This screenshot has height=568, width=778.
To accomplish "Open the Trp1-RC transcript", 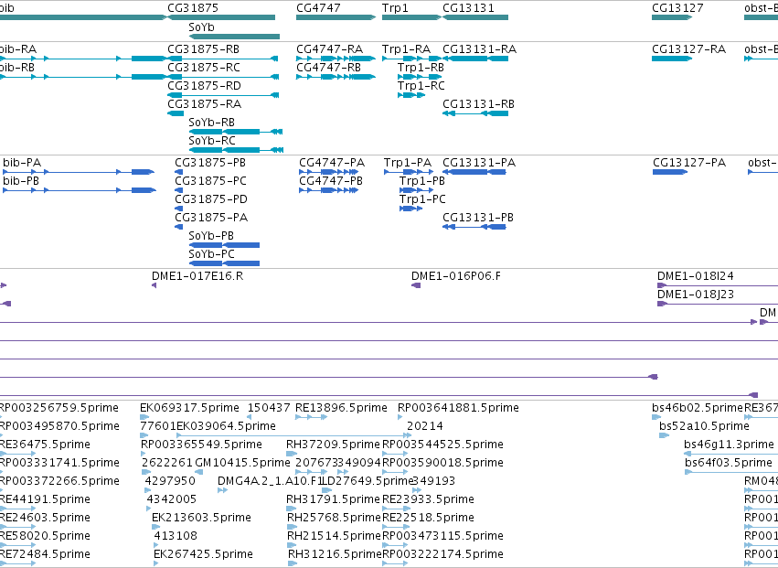I will [x=421, y=85].
